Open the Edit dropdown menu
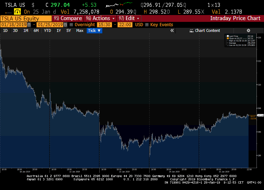This screenshot has height=190, width=264. [129, 18]
